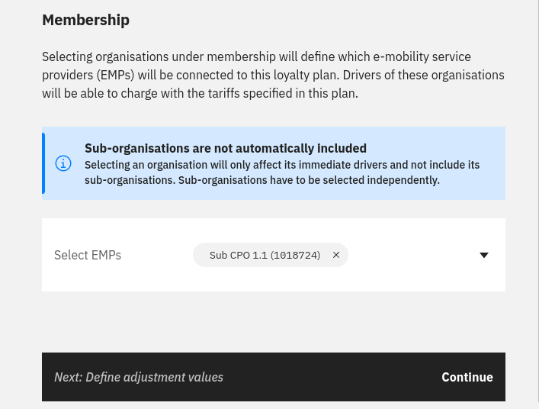Click the Continue button
Screen dimensions: 539x409
[x=467, y=377]
